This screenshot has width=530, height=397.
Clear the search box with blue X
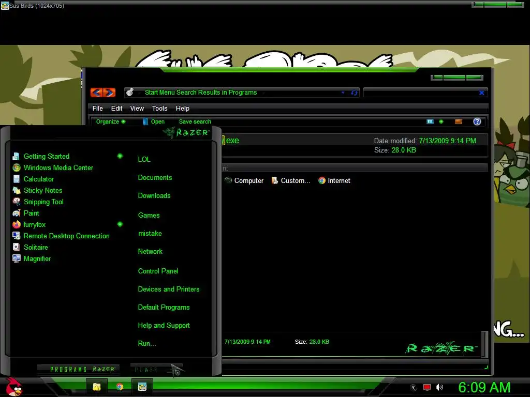[x=482, y=93]
